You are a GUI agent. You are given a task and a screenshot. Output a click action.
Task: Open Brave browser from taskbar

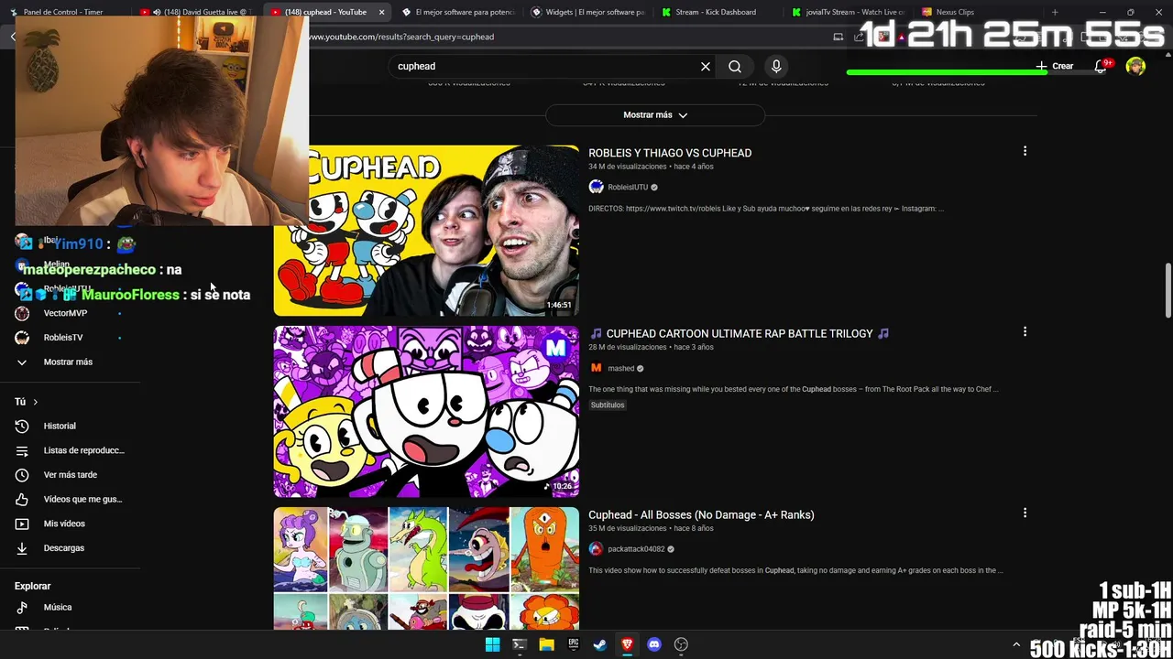tap(627, 644)
